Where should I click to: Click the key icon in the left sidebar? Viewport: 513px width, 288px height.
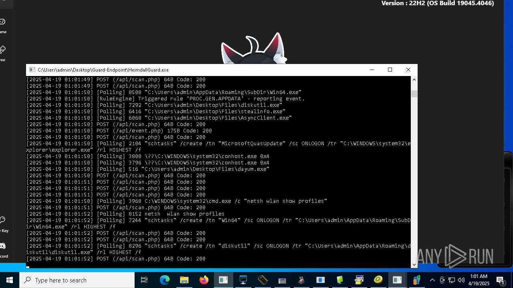click(2, 220)
